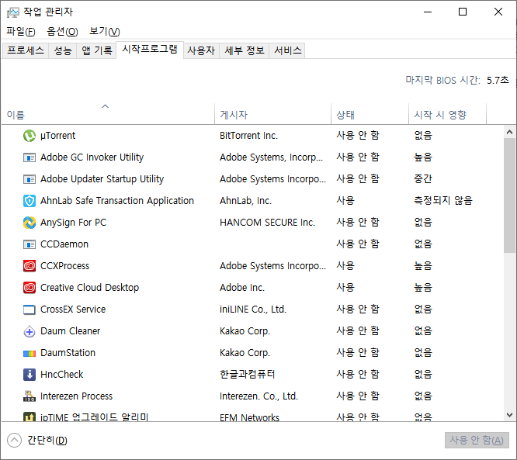The width and height of the screenshot is (517, 460).
Task: Select the µTorrent row name
Action: (57, 136)
